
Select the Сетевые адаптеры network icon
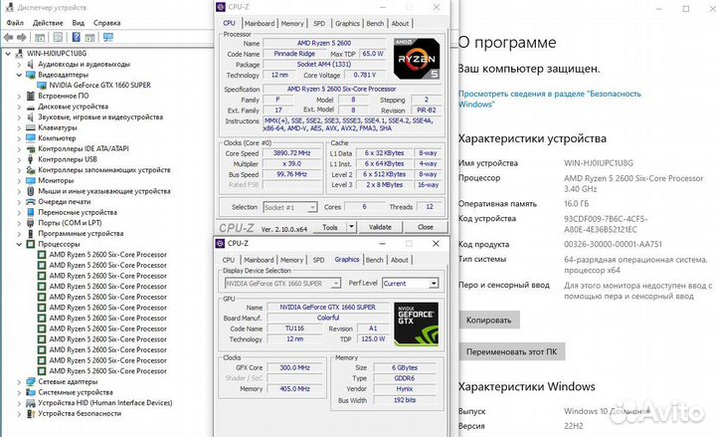pyautogui.click(x=31, y=381)
